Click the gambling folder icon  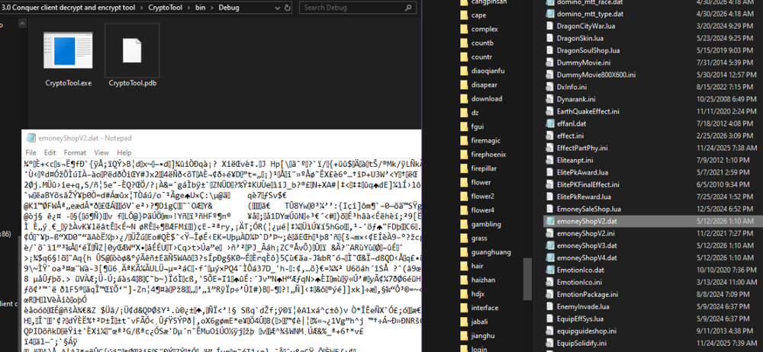463,224
